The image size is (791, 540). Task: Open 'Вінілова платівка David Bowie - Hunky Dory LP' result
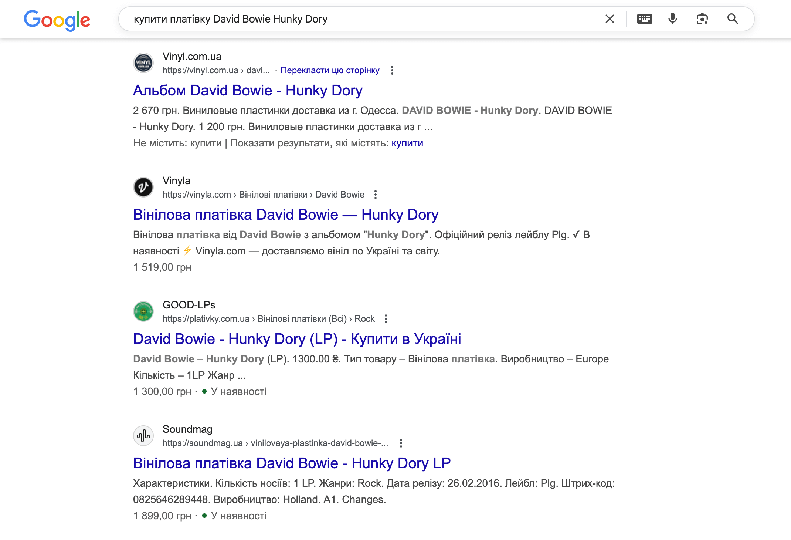(292, 463)
